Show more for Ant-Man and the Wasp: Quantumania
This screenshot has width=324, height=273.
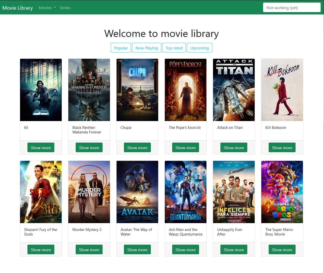click(x=186, y=250)
